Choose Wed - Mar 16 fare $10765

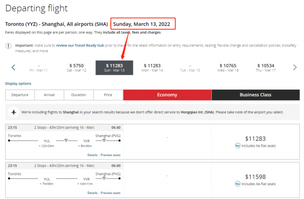click(x=228, y=68)
